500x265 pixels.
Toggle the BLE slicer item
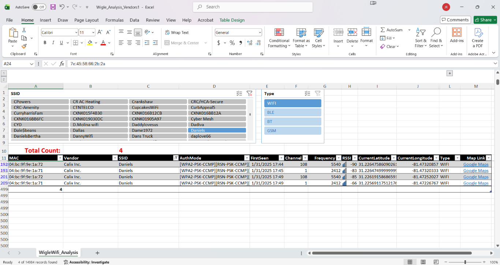coord(293,112)
